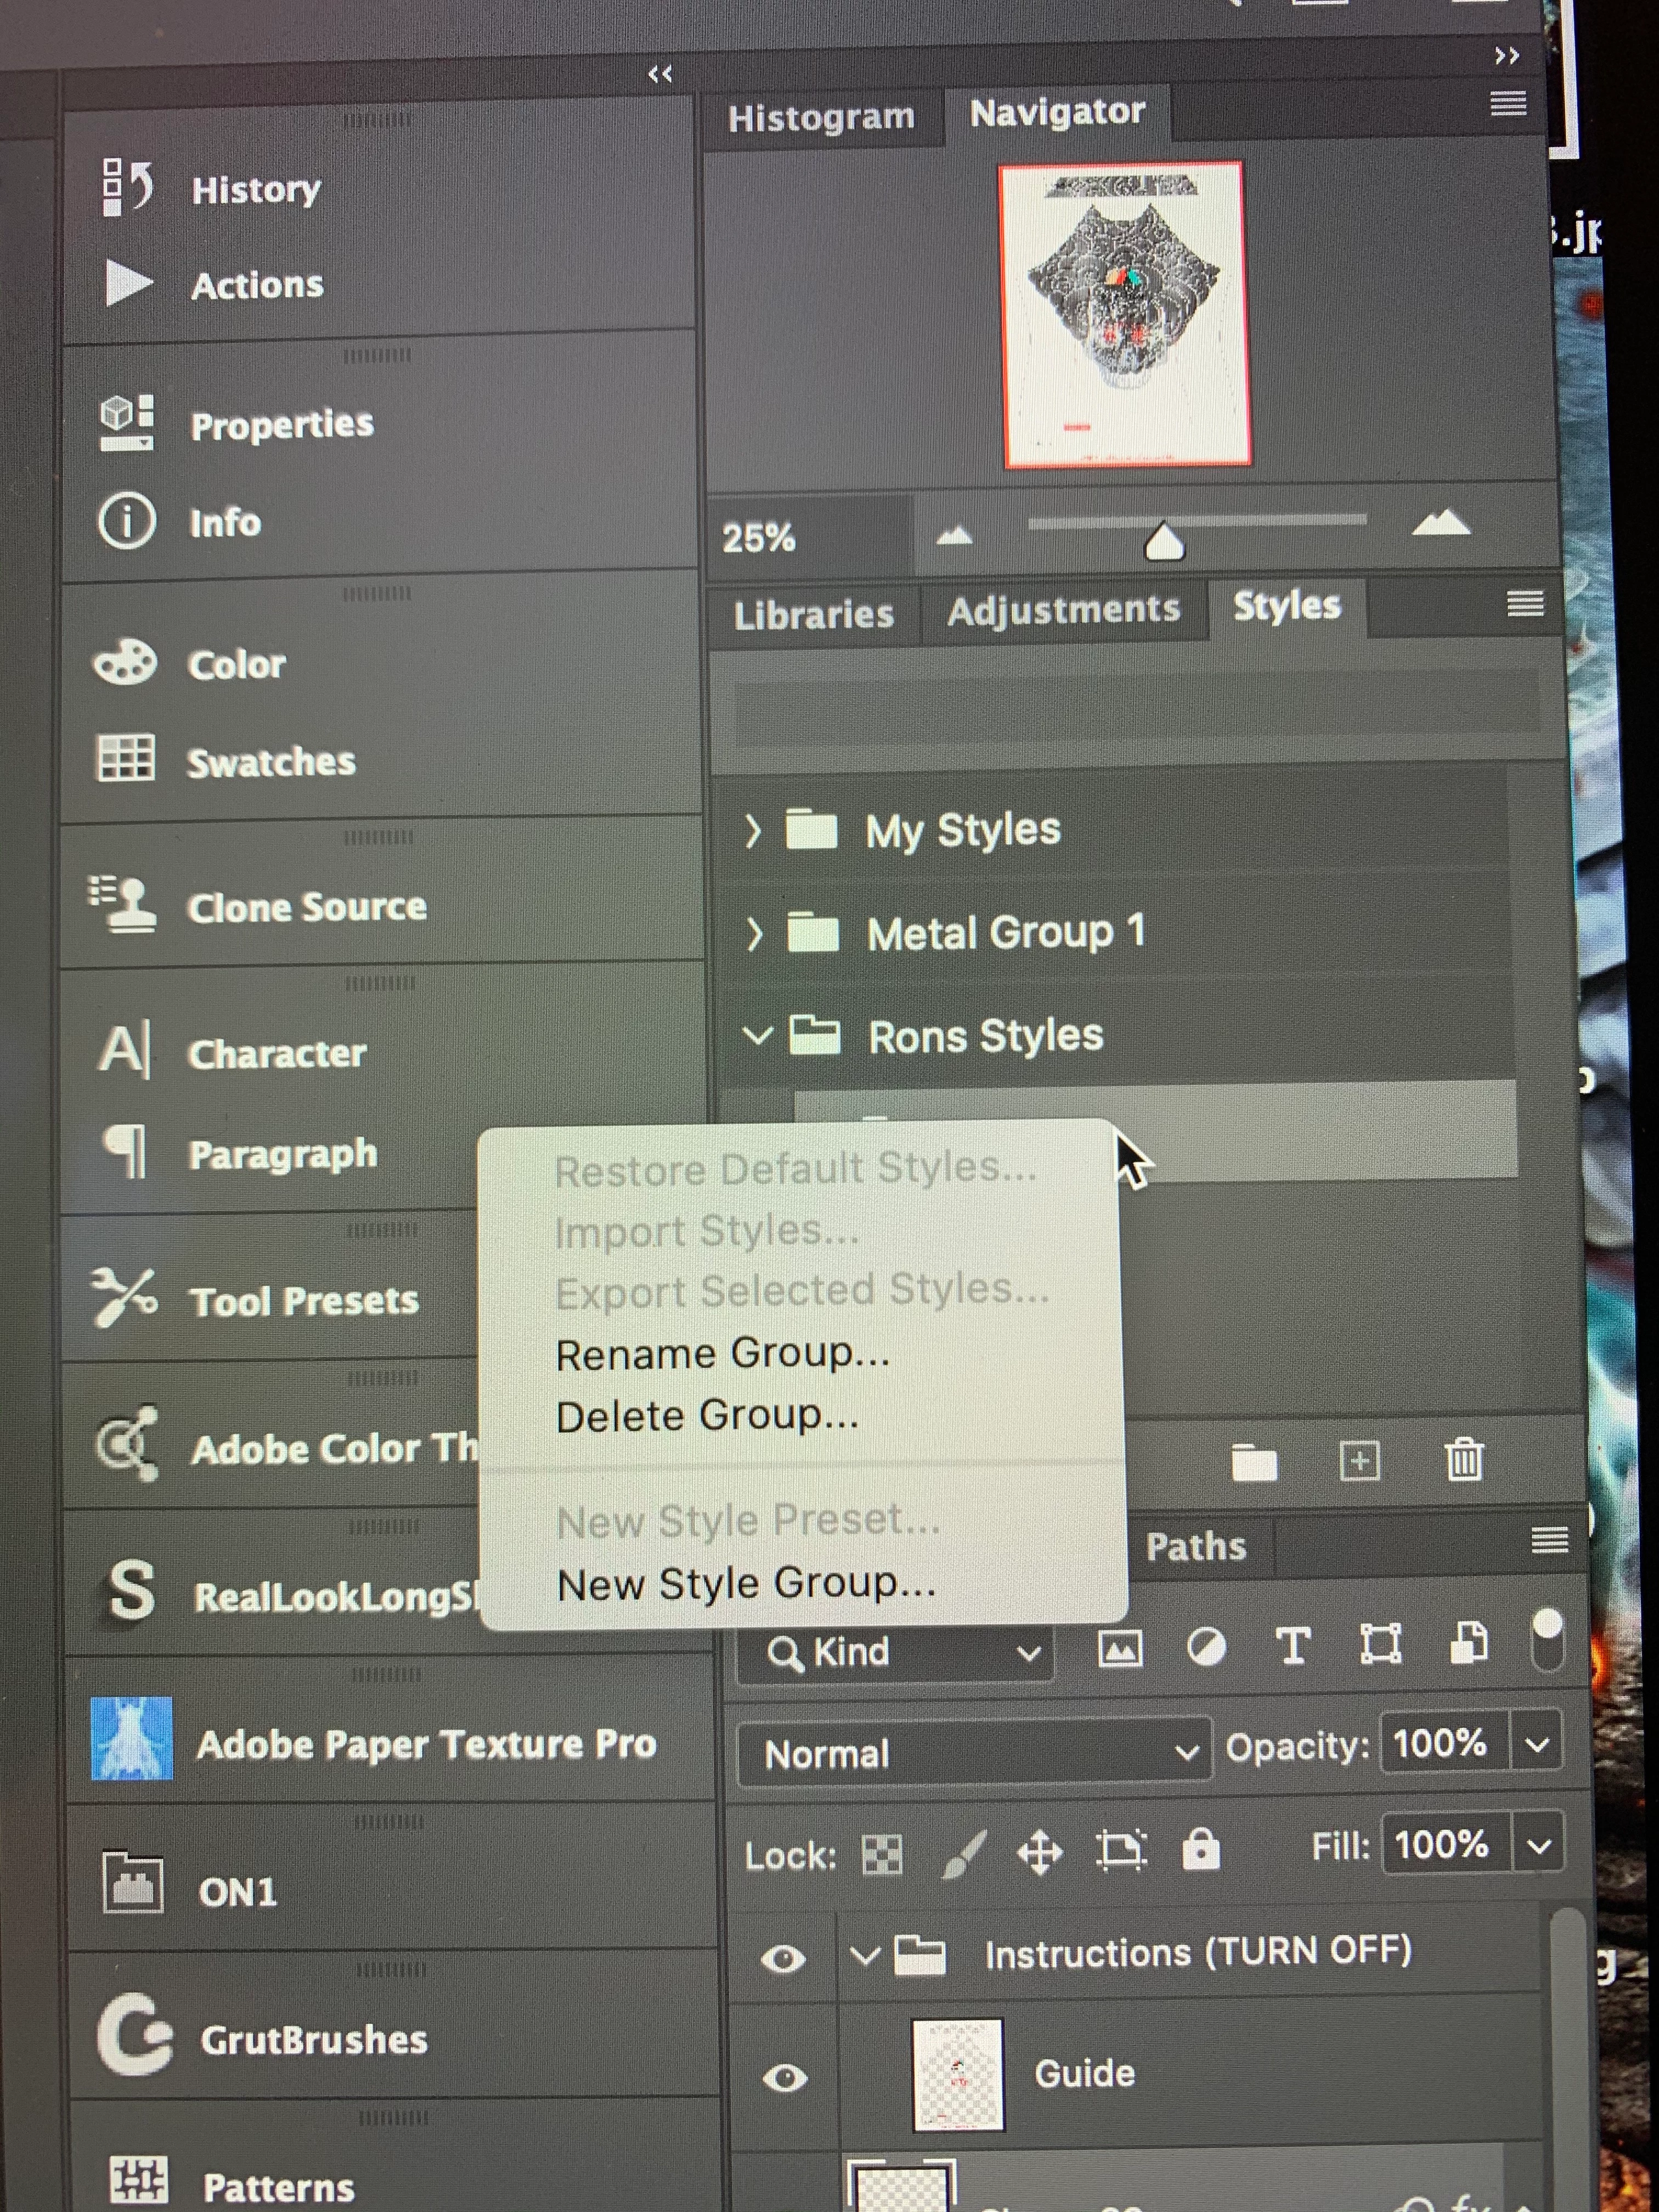Image resolution: width=1659 pixels, height=2212 pixels.
Task: Click the new style group folder icon
Action: (1254, 1463)
